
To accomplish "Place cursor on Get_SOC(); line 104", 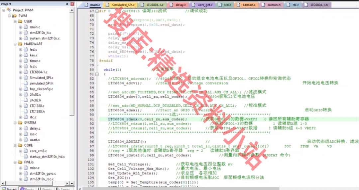I will 119,178.
